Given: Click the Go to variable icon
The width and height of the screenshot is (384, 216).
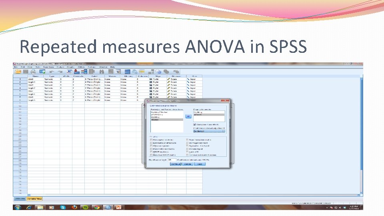Looking at the screenshot, I should coord(77,72).
